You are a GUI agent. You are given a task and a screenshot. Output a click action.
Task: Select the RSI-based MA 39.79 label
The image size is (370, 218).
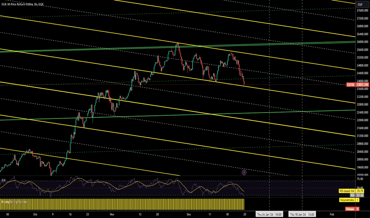click(351, 191)
